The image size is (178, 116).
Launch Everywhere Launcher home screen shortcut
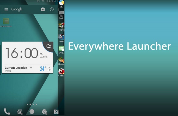6,22
